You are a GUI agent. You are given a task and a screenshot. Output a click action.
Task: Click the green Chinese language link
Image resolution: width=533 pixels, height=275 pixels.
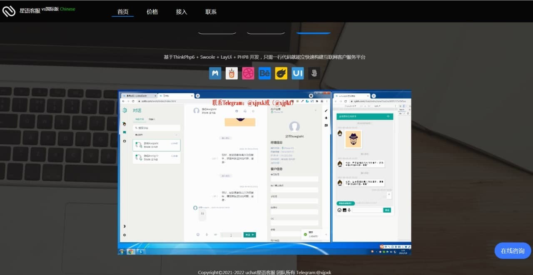point(67,9)
